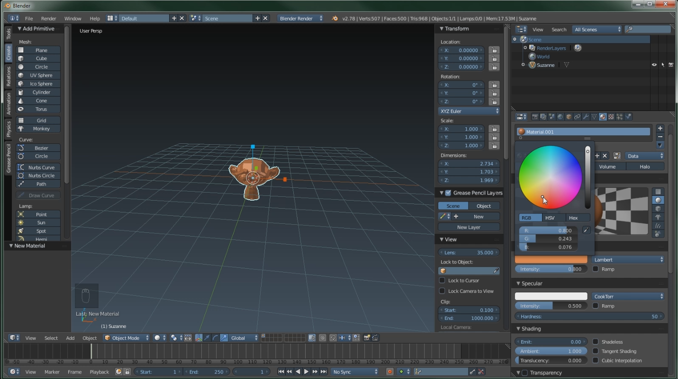The width and height of the screenshot is (678, 379).
Task: Set material preview to flat plane
Action: pyautogui.click(x=658, y=192)
